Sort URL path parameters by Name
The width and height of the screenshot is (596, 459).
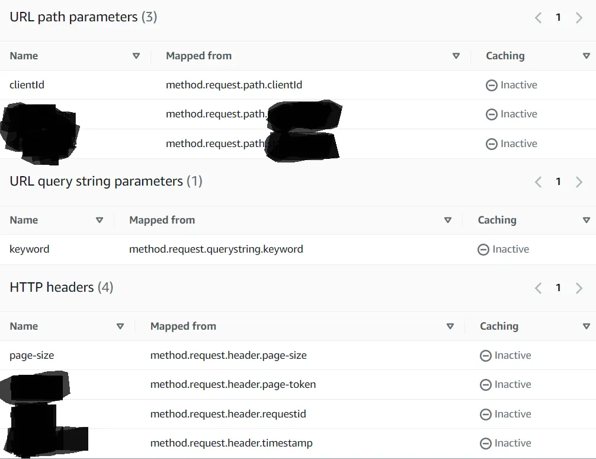[136, 56]
